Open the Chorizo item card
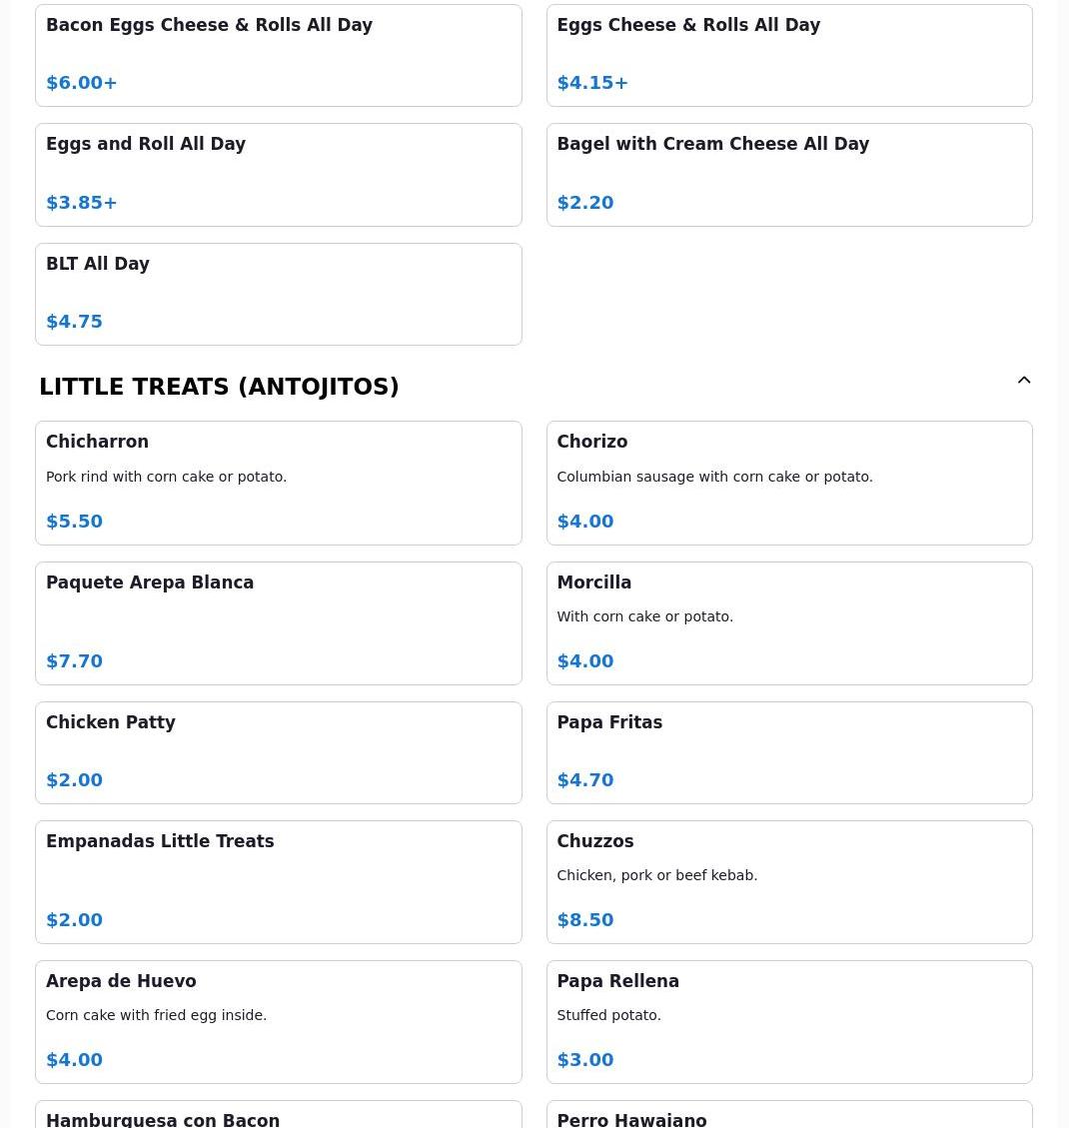This screenshot has width=1069, height=1128. pyautogui.click(x=788, y=483)
